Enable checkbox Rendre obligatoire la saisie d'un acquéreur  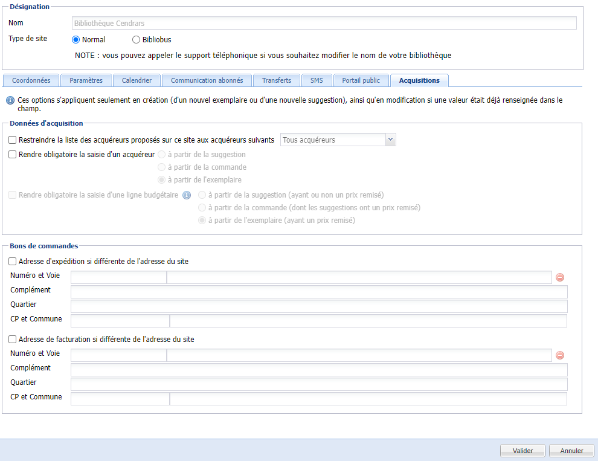(x=11, y=154)
